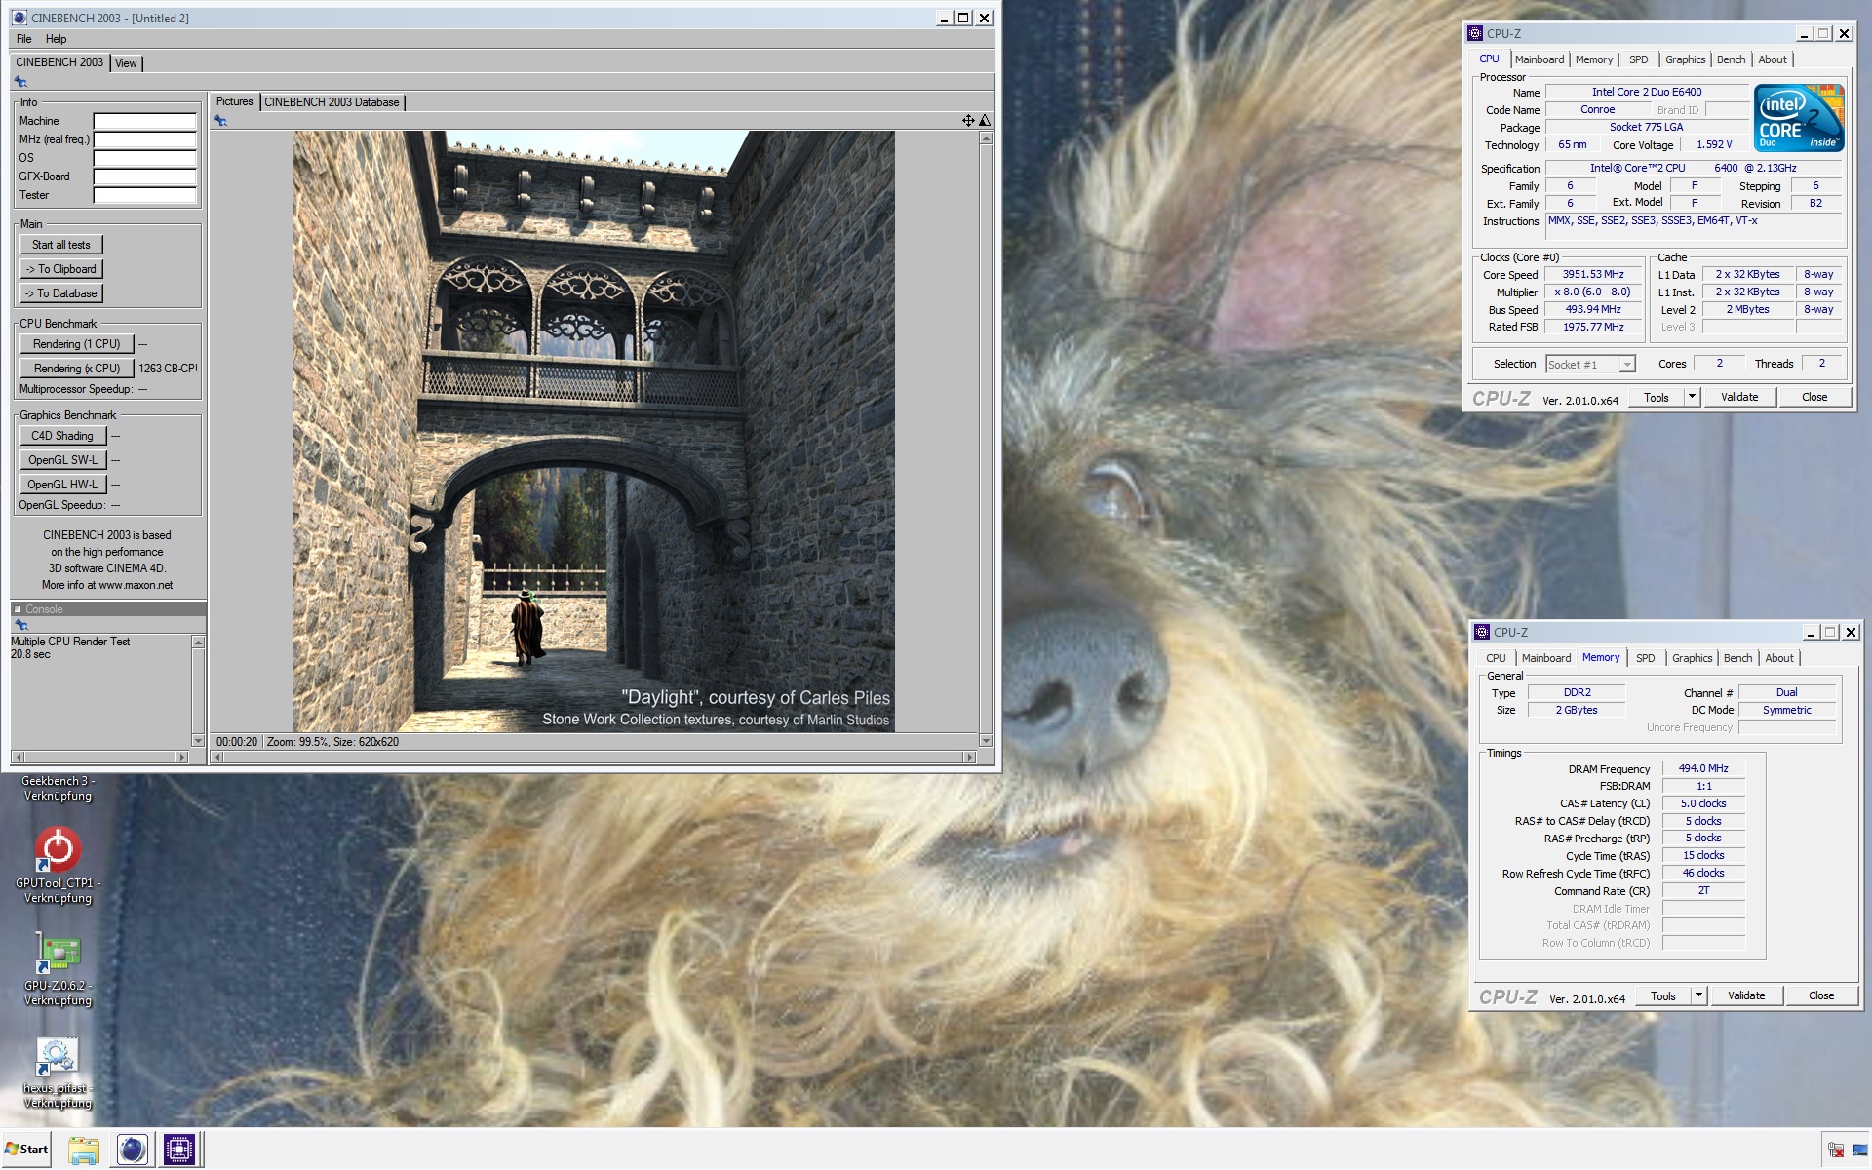
Task: Click the move/pan icon above the picture
Action: click(968, 121)
